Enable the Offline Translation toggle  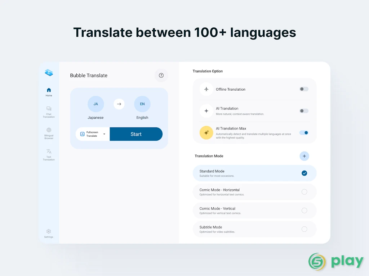[304, 89]
